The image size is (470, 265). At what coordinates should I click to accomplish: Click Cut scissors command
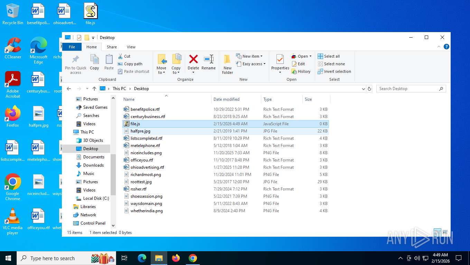pos(124,56)
